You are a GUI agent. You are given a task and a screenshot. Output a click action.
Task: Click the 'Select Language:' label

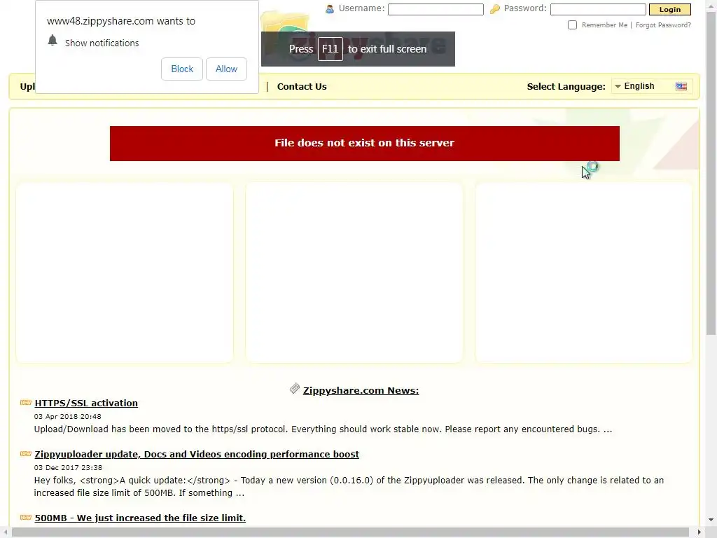(x=566, y=86)
